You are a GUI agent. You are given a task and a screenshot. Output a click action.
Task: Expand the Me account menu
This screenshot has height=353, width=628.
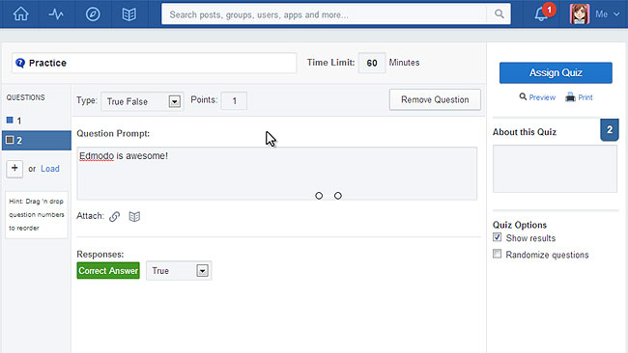point(607,14)
